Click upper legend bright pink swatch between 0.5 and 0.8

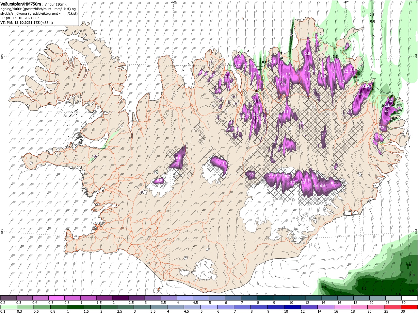pos(56,298)
